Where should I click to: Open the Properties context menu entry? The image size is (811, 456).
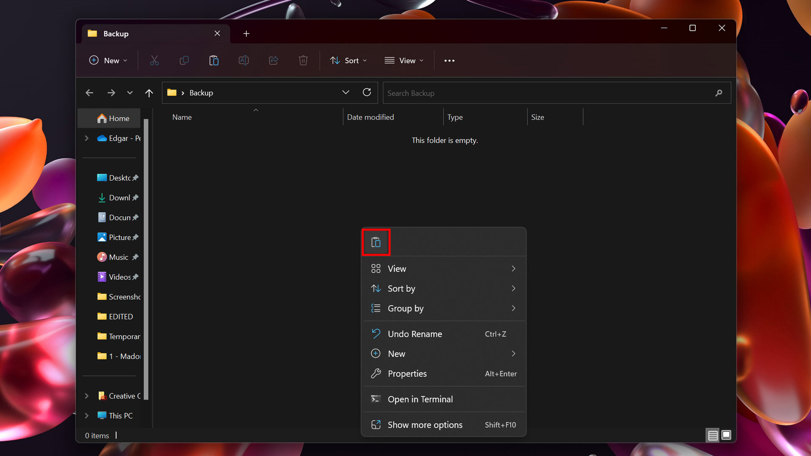(x=407, y=374)
